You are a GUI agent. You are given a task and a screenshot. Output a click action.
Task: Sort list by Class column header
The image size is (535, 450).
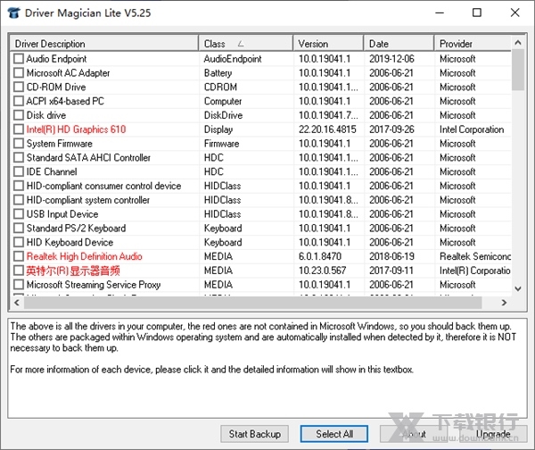245,44
